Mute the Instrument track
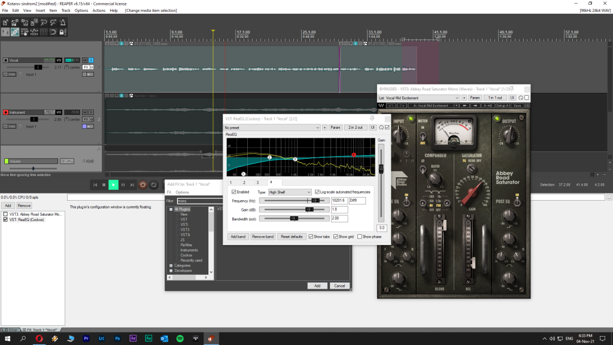The width and height of the screenshot is (613, 345). tap(84, 112)
